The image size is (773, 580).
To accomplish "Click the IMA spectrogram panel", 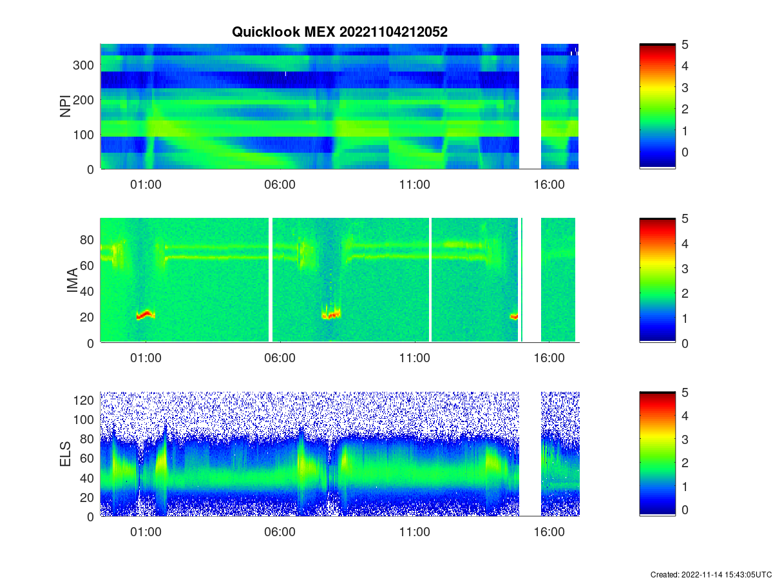I will coord(339,280).
